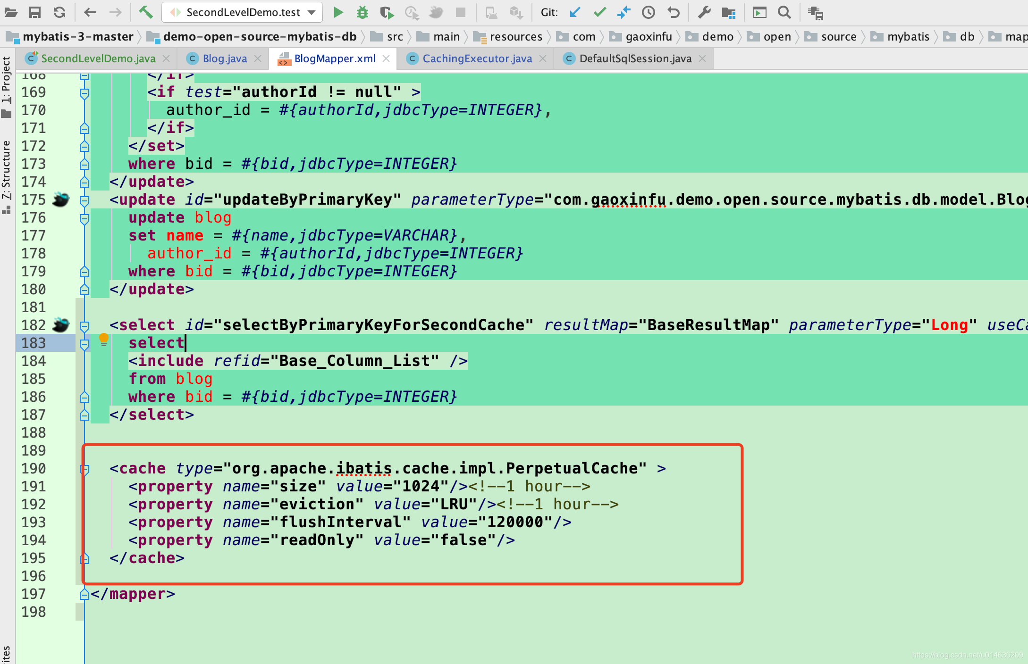This screenshot has width=1028, height=664.
Task: Open run anything terminal-window icon
Action: click(759, 13)
